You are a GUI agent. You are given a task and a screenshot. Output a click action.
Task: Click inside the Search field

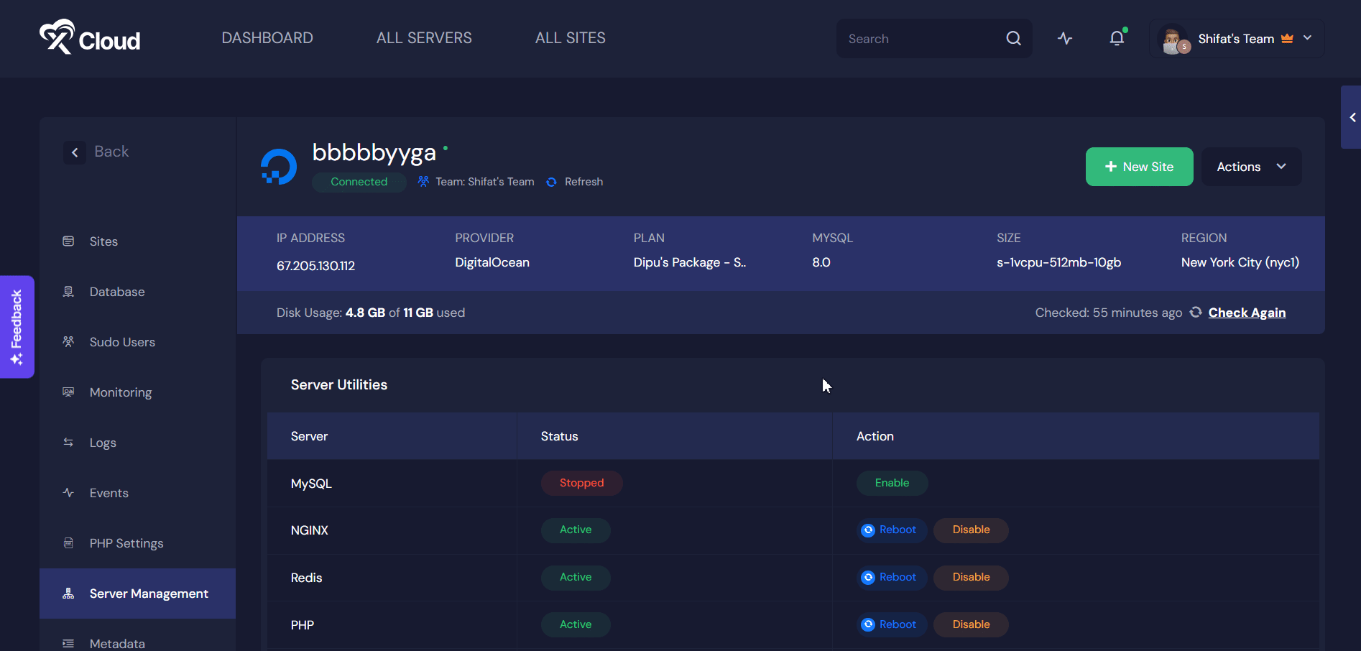pos(913,38)
